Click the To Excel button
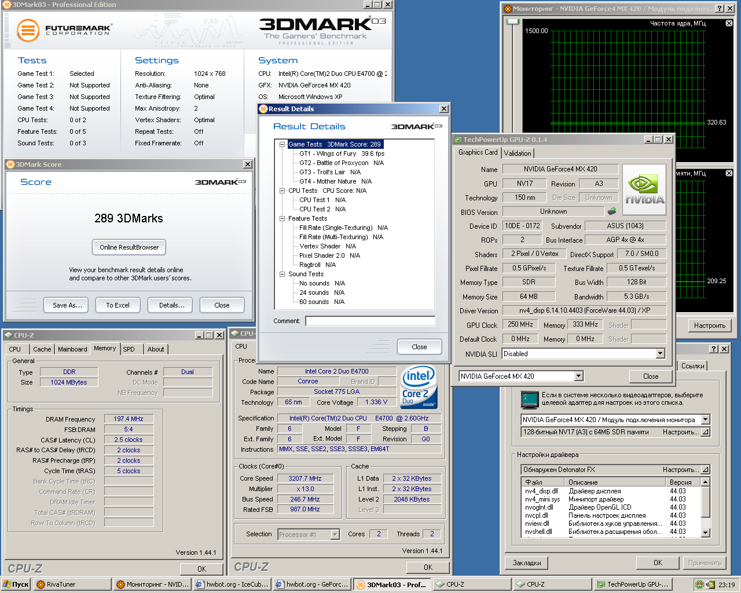The image size is (741, 593). tap(118, 305)
